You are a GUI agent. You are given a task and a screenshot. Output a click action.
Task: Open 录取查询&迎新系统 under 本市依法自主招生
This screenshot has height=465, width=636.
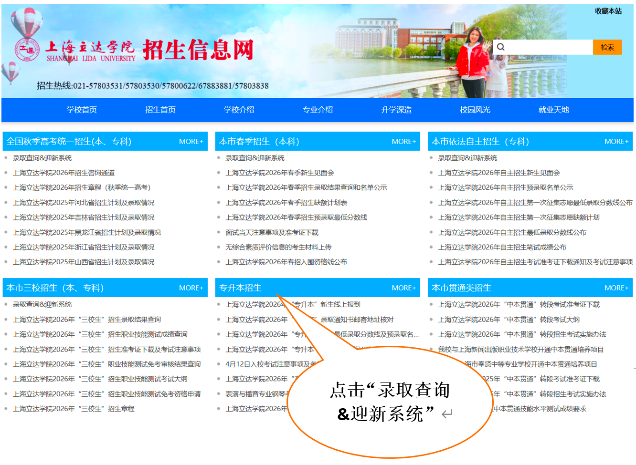tap(467, 158)
